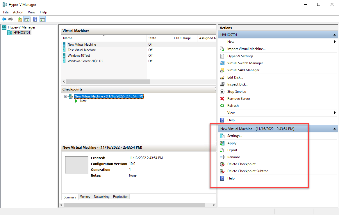The image size is (339, 215).
Task: Open the File menu
Action: (x=6, y=12)
